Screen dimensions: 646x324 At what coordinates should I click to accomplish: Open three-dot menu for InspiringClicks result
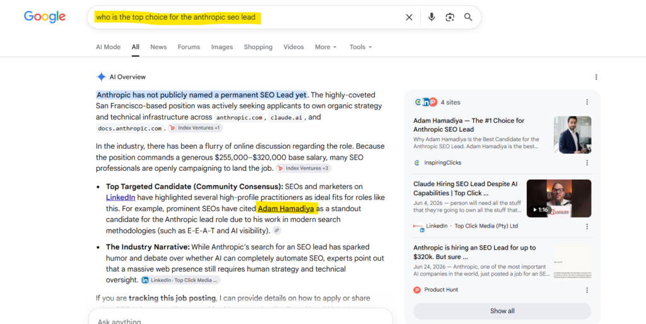click(587, 163)
